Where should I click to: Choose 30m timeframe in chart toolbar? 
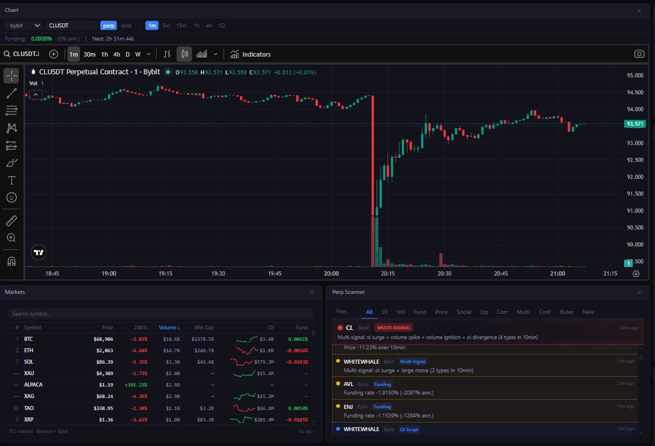coord(89,54)
